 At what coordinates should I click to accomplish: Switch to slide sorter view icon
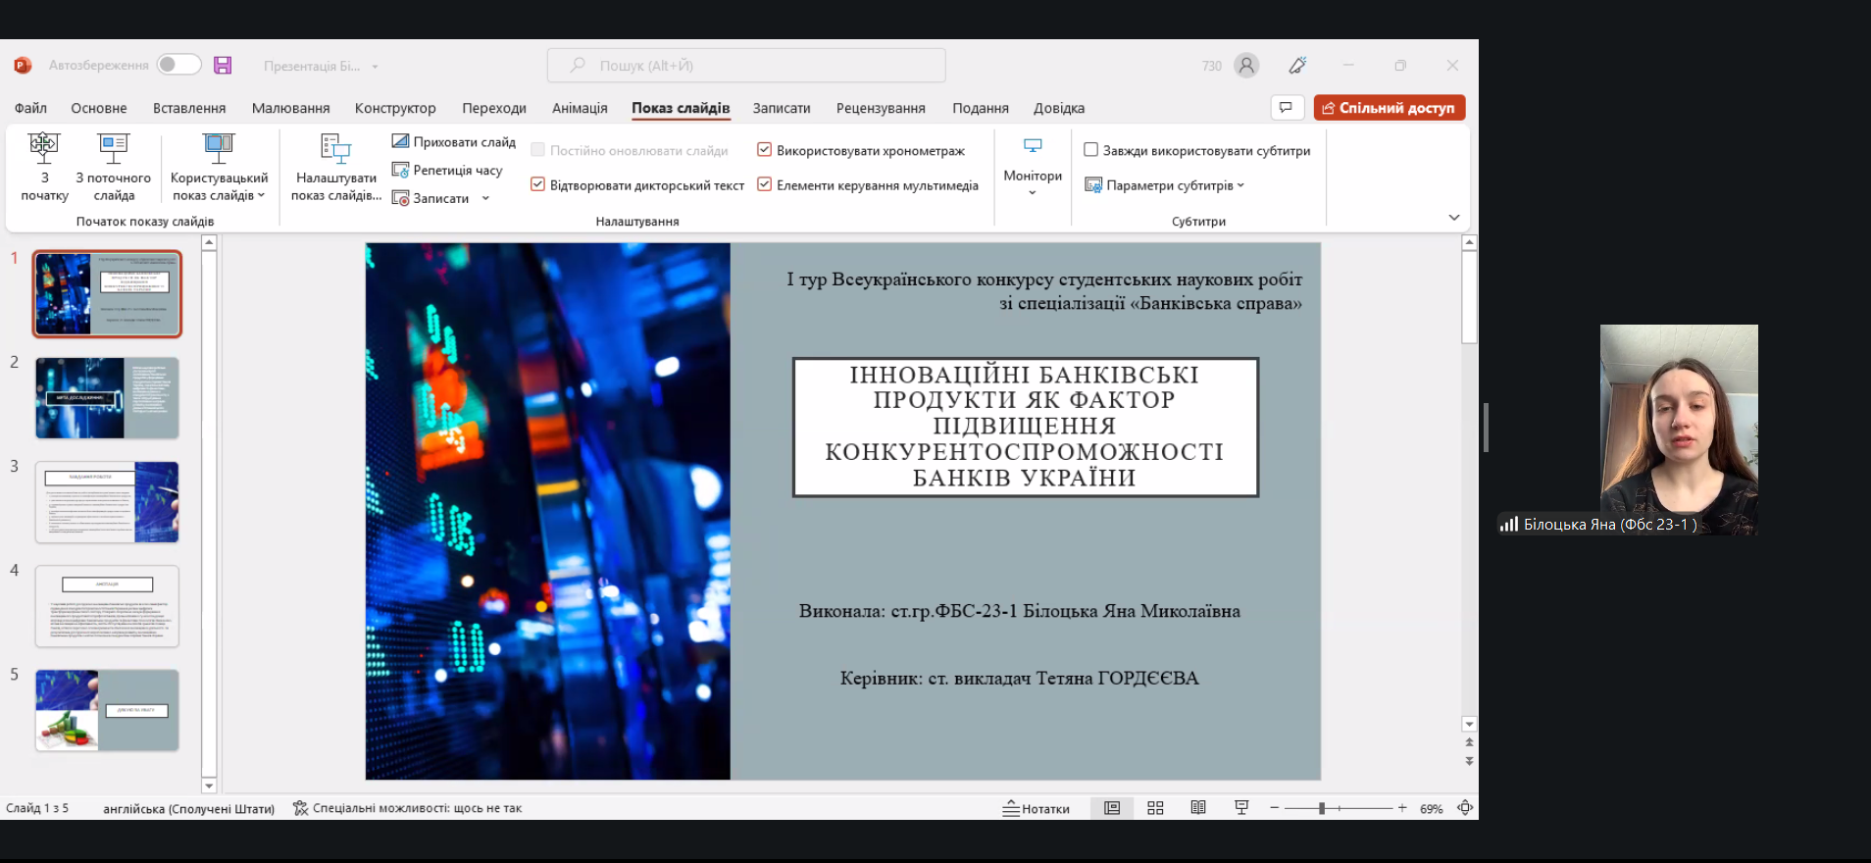click(x=1155, y=808)
